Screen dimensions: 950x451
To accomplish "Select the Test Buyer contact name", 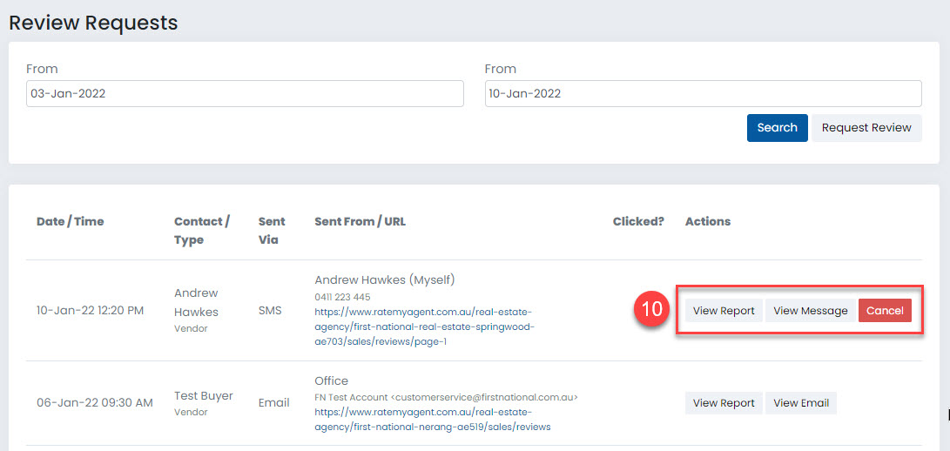I will click(204, 396).
